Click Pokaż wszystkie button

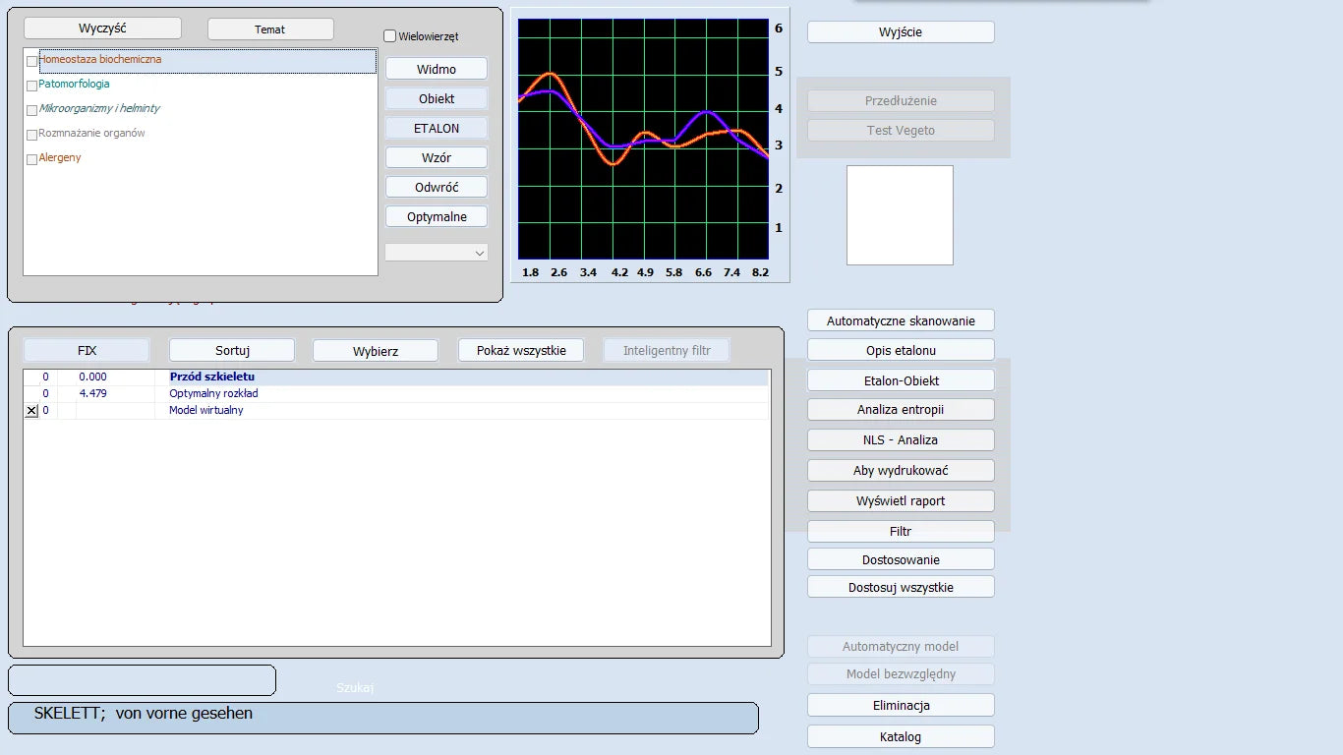(x=521, y=351)
